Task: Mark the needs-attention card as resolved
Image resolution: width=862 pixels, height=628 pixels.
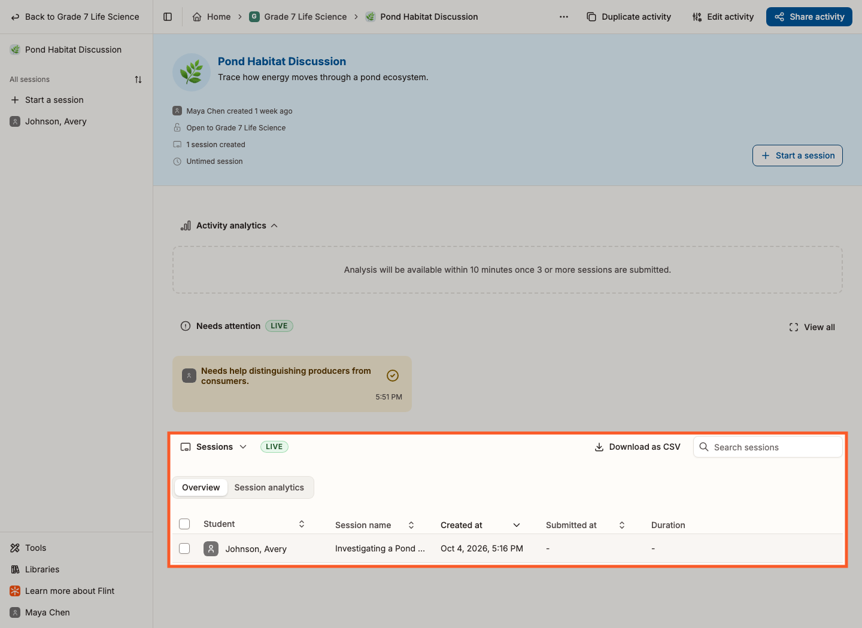Action: pyautogui.click(x=393, y=376)
